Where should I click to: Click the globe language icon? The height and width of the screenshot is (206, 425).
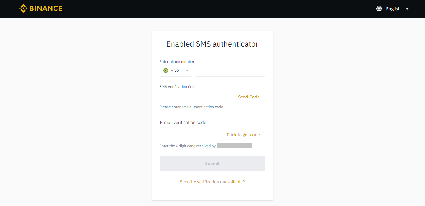click(379, 9)
